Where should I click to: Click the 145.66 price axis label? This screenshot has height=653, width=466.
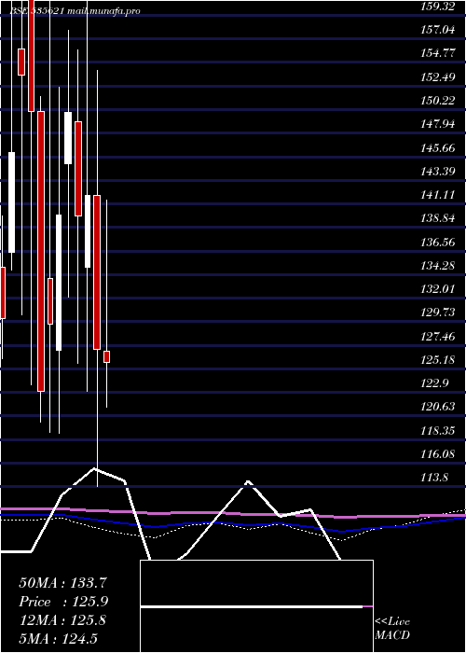click(438, 148)
